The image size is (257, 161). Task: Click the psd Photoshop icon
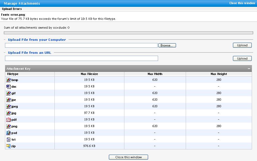coord(8,133)
